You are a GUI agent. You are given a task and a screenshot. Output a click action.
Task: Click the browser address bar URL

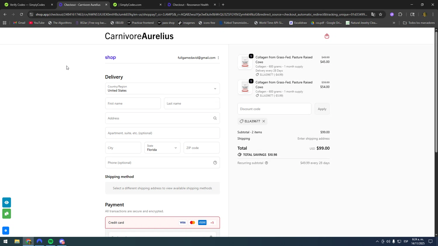click(x=201, y=14)
